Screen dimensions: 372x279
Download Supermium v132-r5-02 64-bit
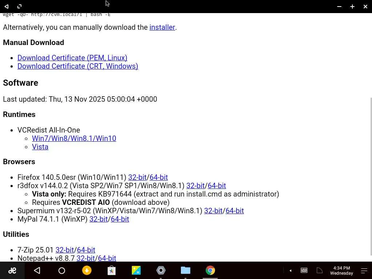coord(235,211)
